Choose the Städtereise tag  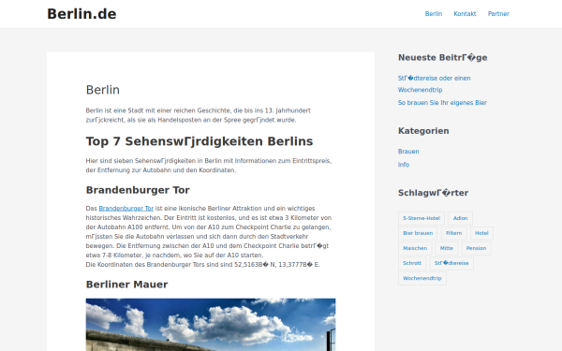pyautogui.click(x=451, y=263)
